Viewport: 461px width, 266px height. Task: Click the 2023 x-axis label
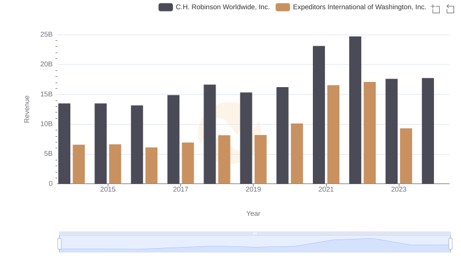click(x=399, y=189)
